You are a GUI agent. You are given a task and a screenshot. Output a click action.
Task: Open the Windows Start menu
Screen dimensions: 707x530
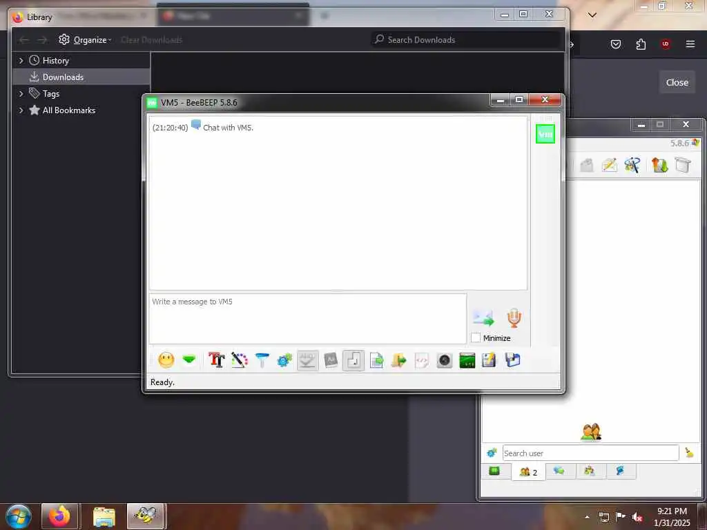tap(19, 516)
